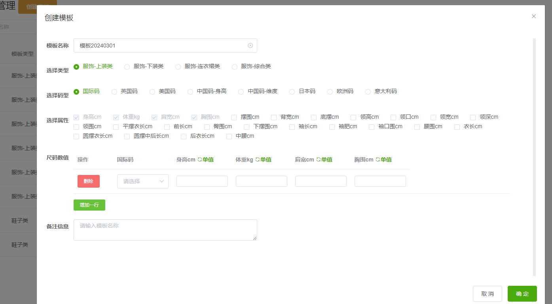Close the 创建模板 dialog with X
552x304 pixels.
point(533,16)
